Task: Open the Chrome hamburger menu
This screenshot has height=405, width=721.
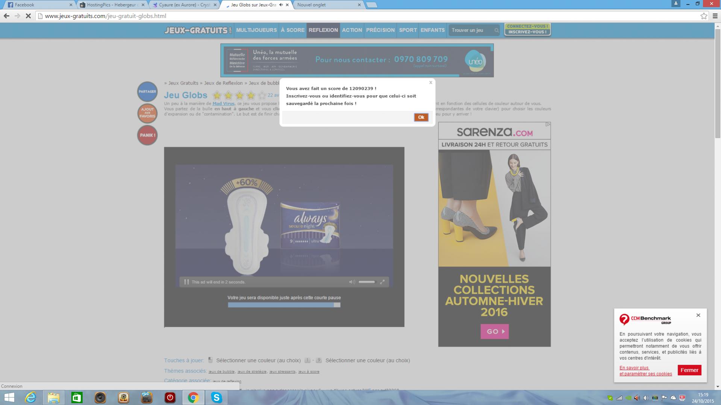Action: tap(715, 16)
